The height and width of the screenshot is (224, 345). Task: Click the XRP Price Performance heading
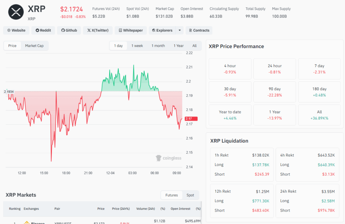tap(236, 46)
